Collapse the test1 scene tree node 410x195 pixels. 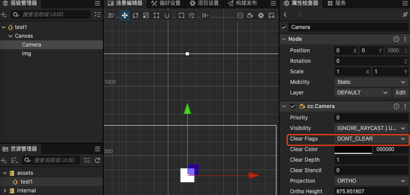tap(4, 27)
